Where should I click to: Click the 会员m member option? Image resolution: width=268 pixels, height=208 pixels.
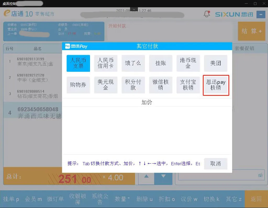pos(33,199)
